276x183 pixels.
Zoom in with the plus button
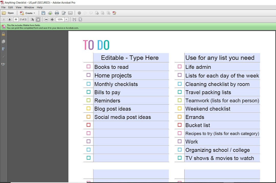coord(52,19)
